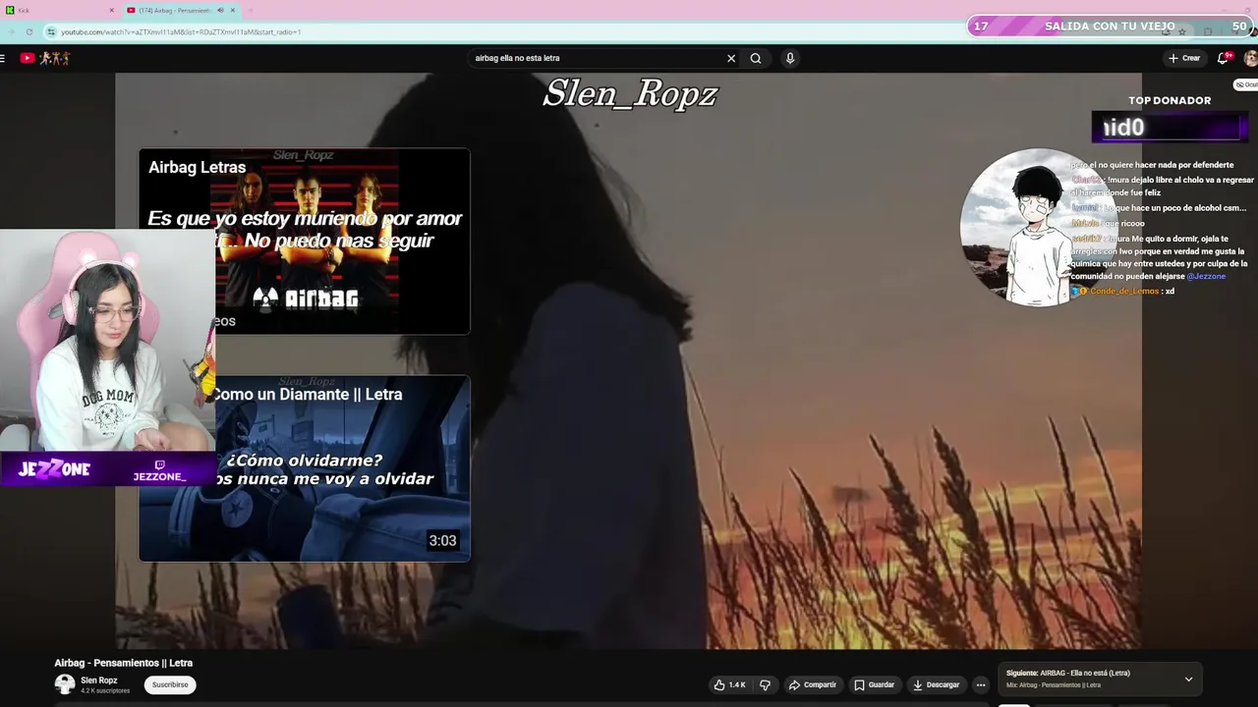Open YouTube notifications bell
Image resolution: width=1258 pixels, height=707 pixels.
1224,58
